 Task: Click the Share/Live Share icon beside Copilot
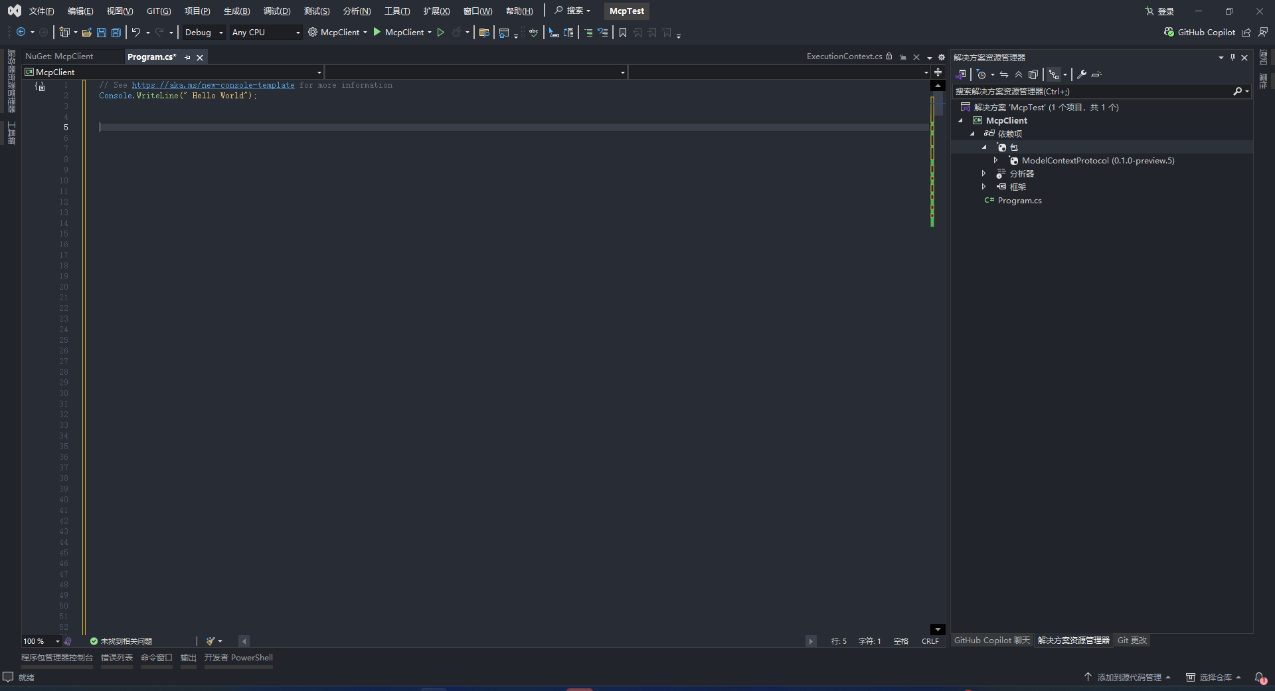click(1246, 32)
